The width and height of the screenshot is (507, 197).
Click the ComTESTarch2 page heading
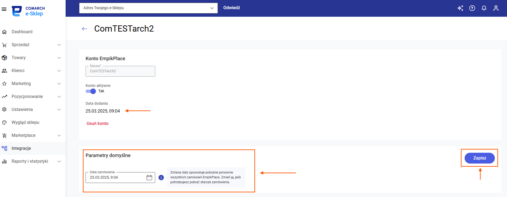(124, 29)
